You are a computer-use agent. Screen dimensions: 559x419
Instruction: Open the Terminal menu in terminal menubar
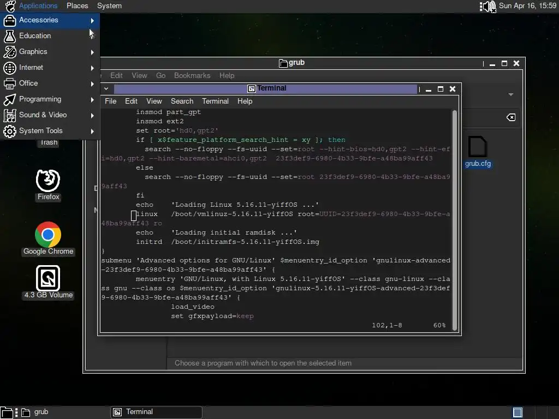click(x=215, y=101)
